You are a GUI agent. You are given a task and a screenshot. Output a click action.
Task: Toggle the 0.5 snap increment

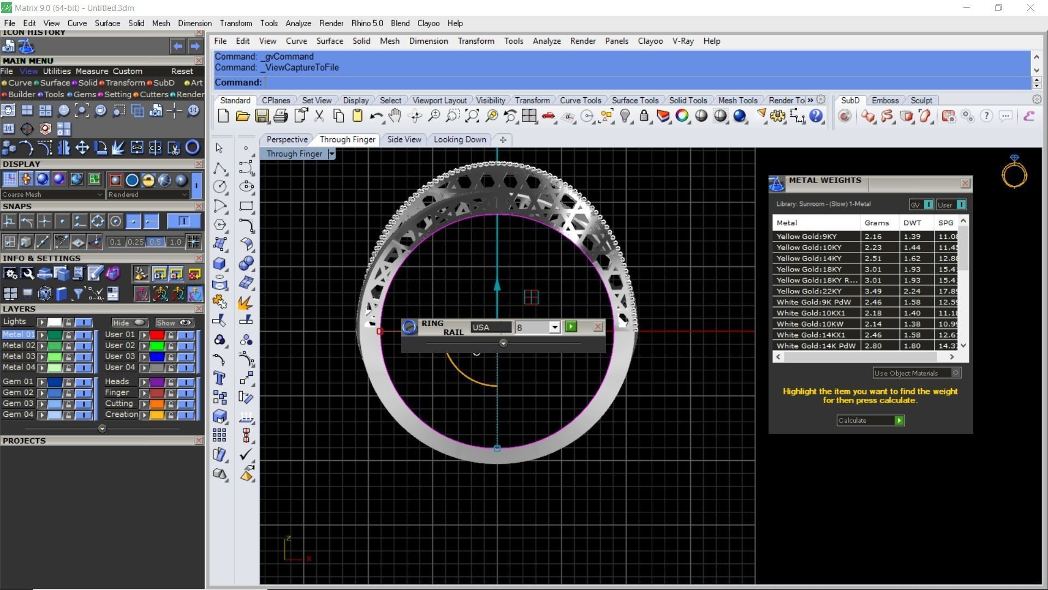tap(155, 242)
